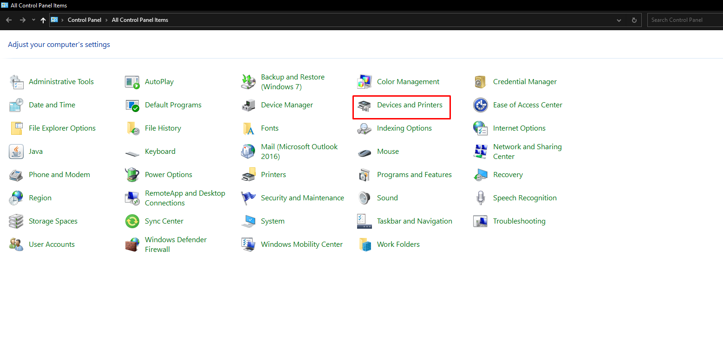
Task: Open the address bar history dropdown
Action: (x=619, y=20)
